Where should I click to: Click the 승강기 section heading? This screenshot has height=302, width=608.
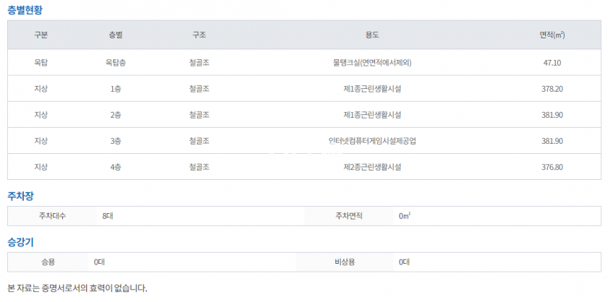[x=20, y=243]
